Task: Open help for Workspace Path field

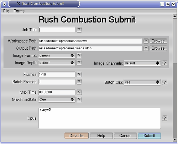Action: [146, 41]
